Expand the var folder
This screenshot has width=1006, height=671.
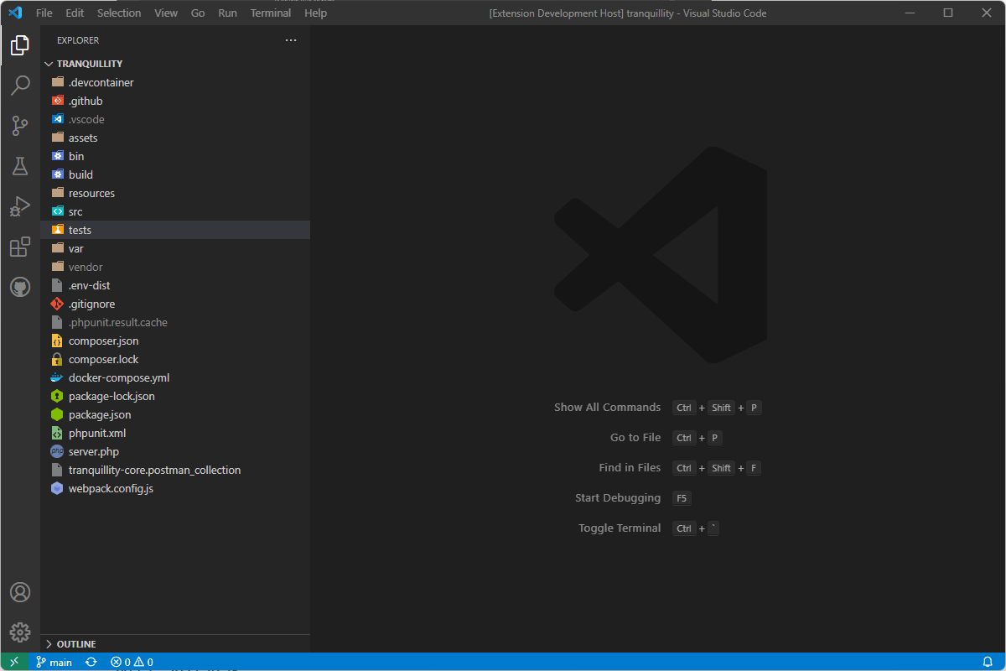coord(175,248)
